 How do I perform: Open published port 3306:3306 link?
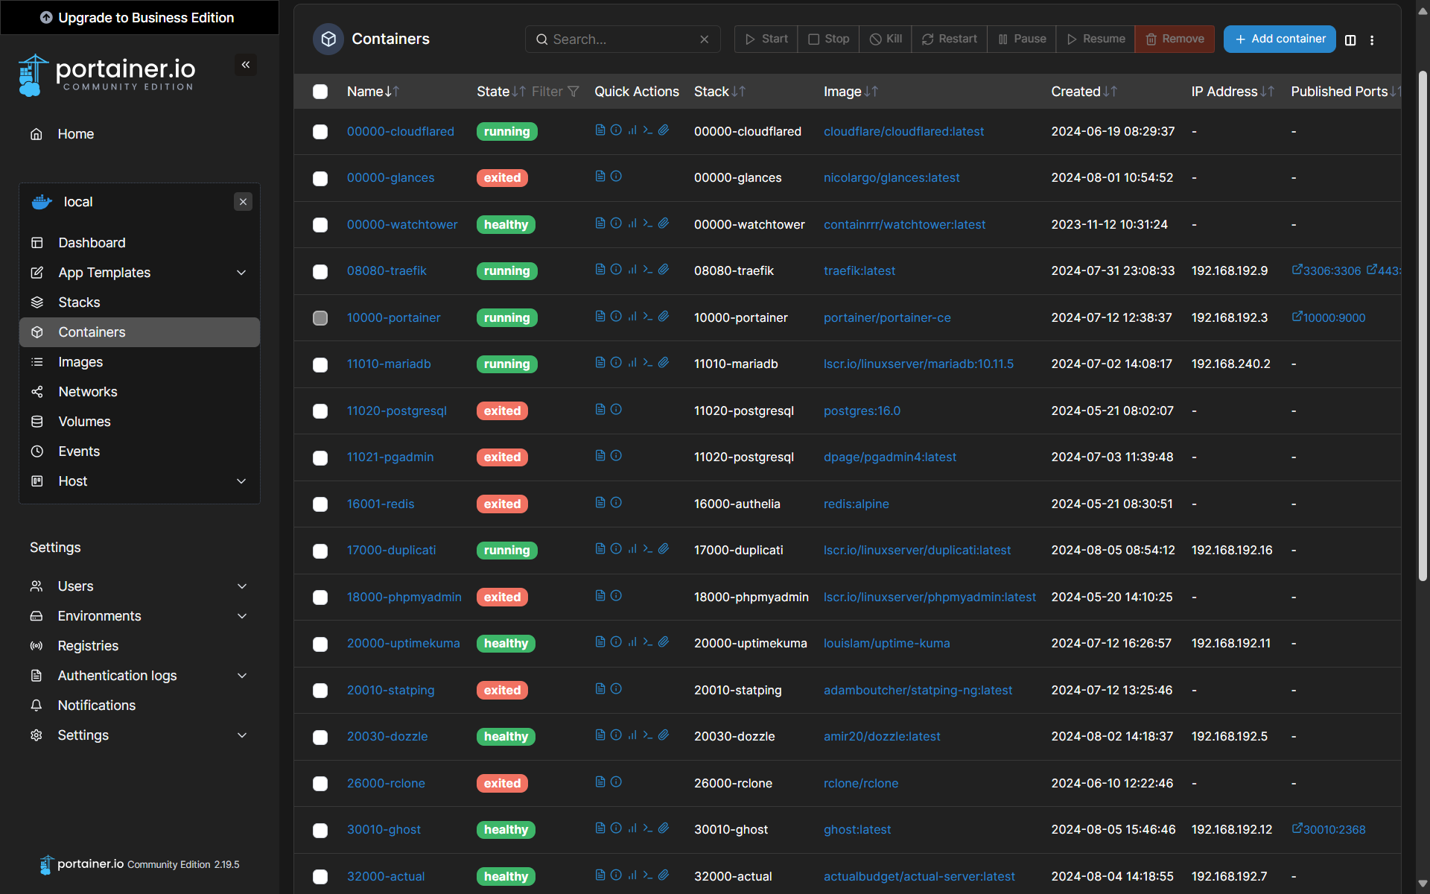click(1326, 270)
